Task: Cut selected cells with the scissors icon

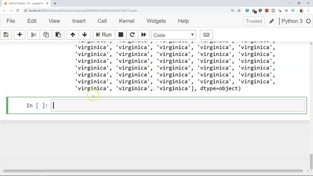Action: tap(34, 35)
